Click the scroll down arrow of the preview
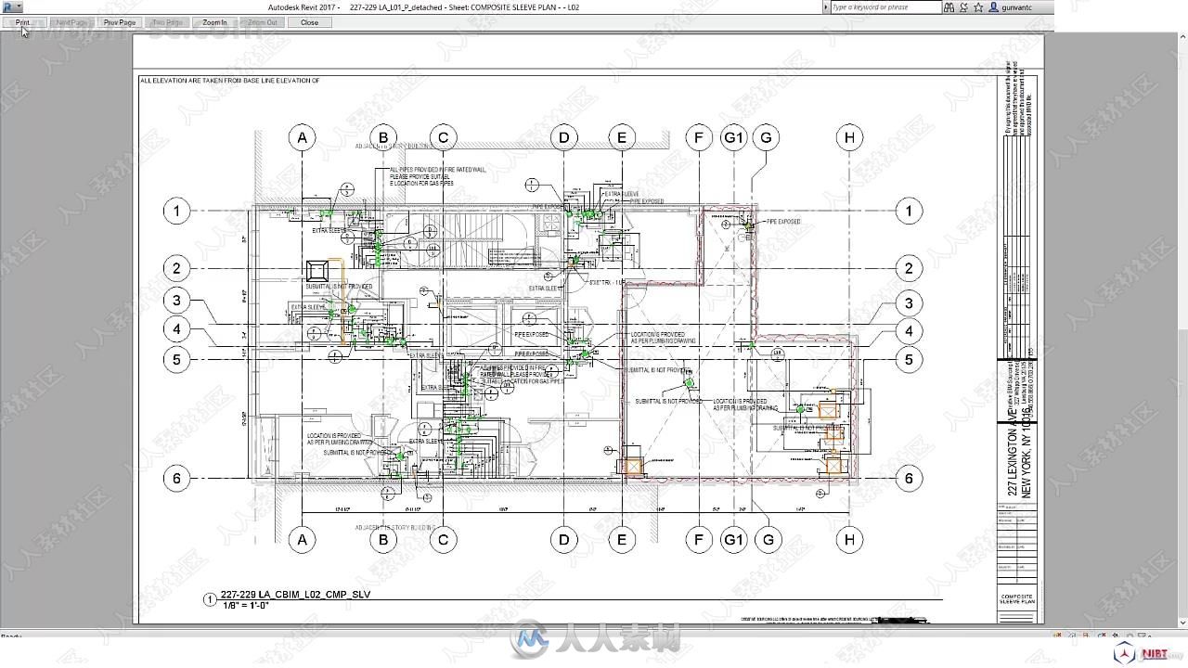1188x668 pixels. point(1182,623)
